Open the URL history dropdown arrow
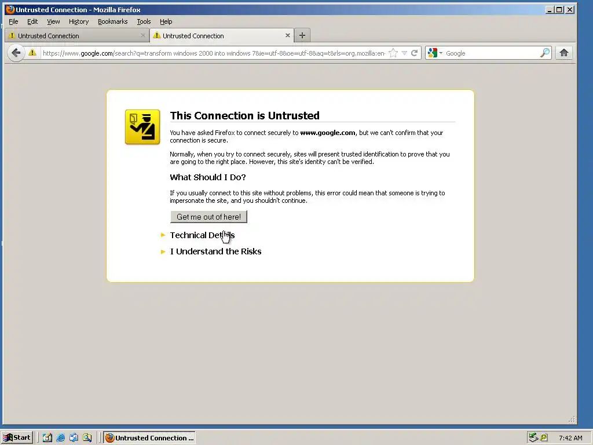593x445 pixels. [x=404, y=53]
